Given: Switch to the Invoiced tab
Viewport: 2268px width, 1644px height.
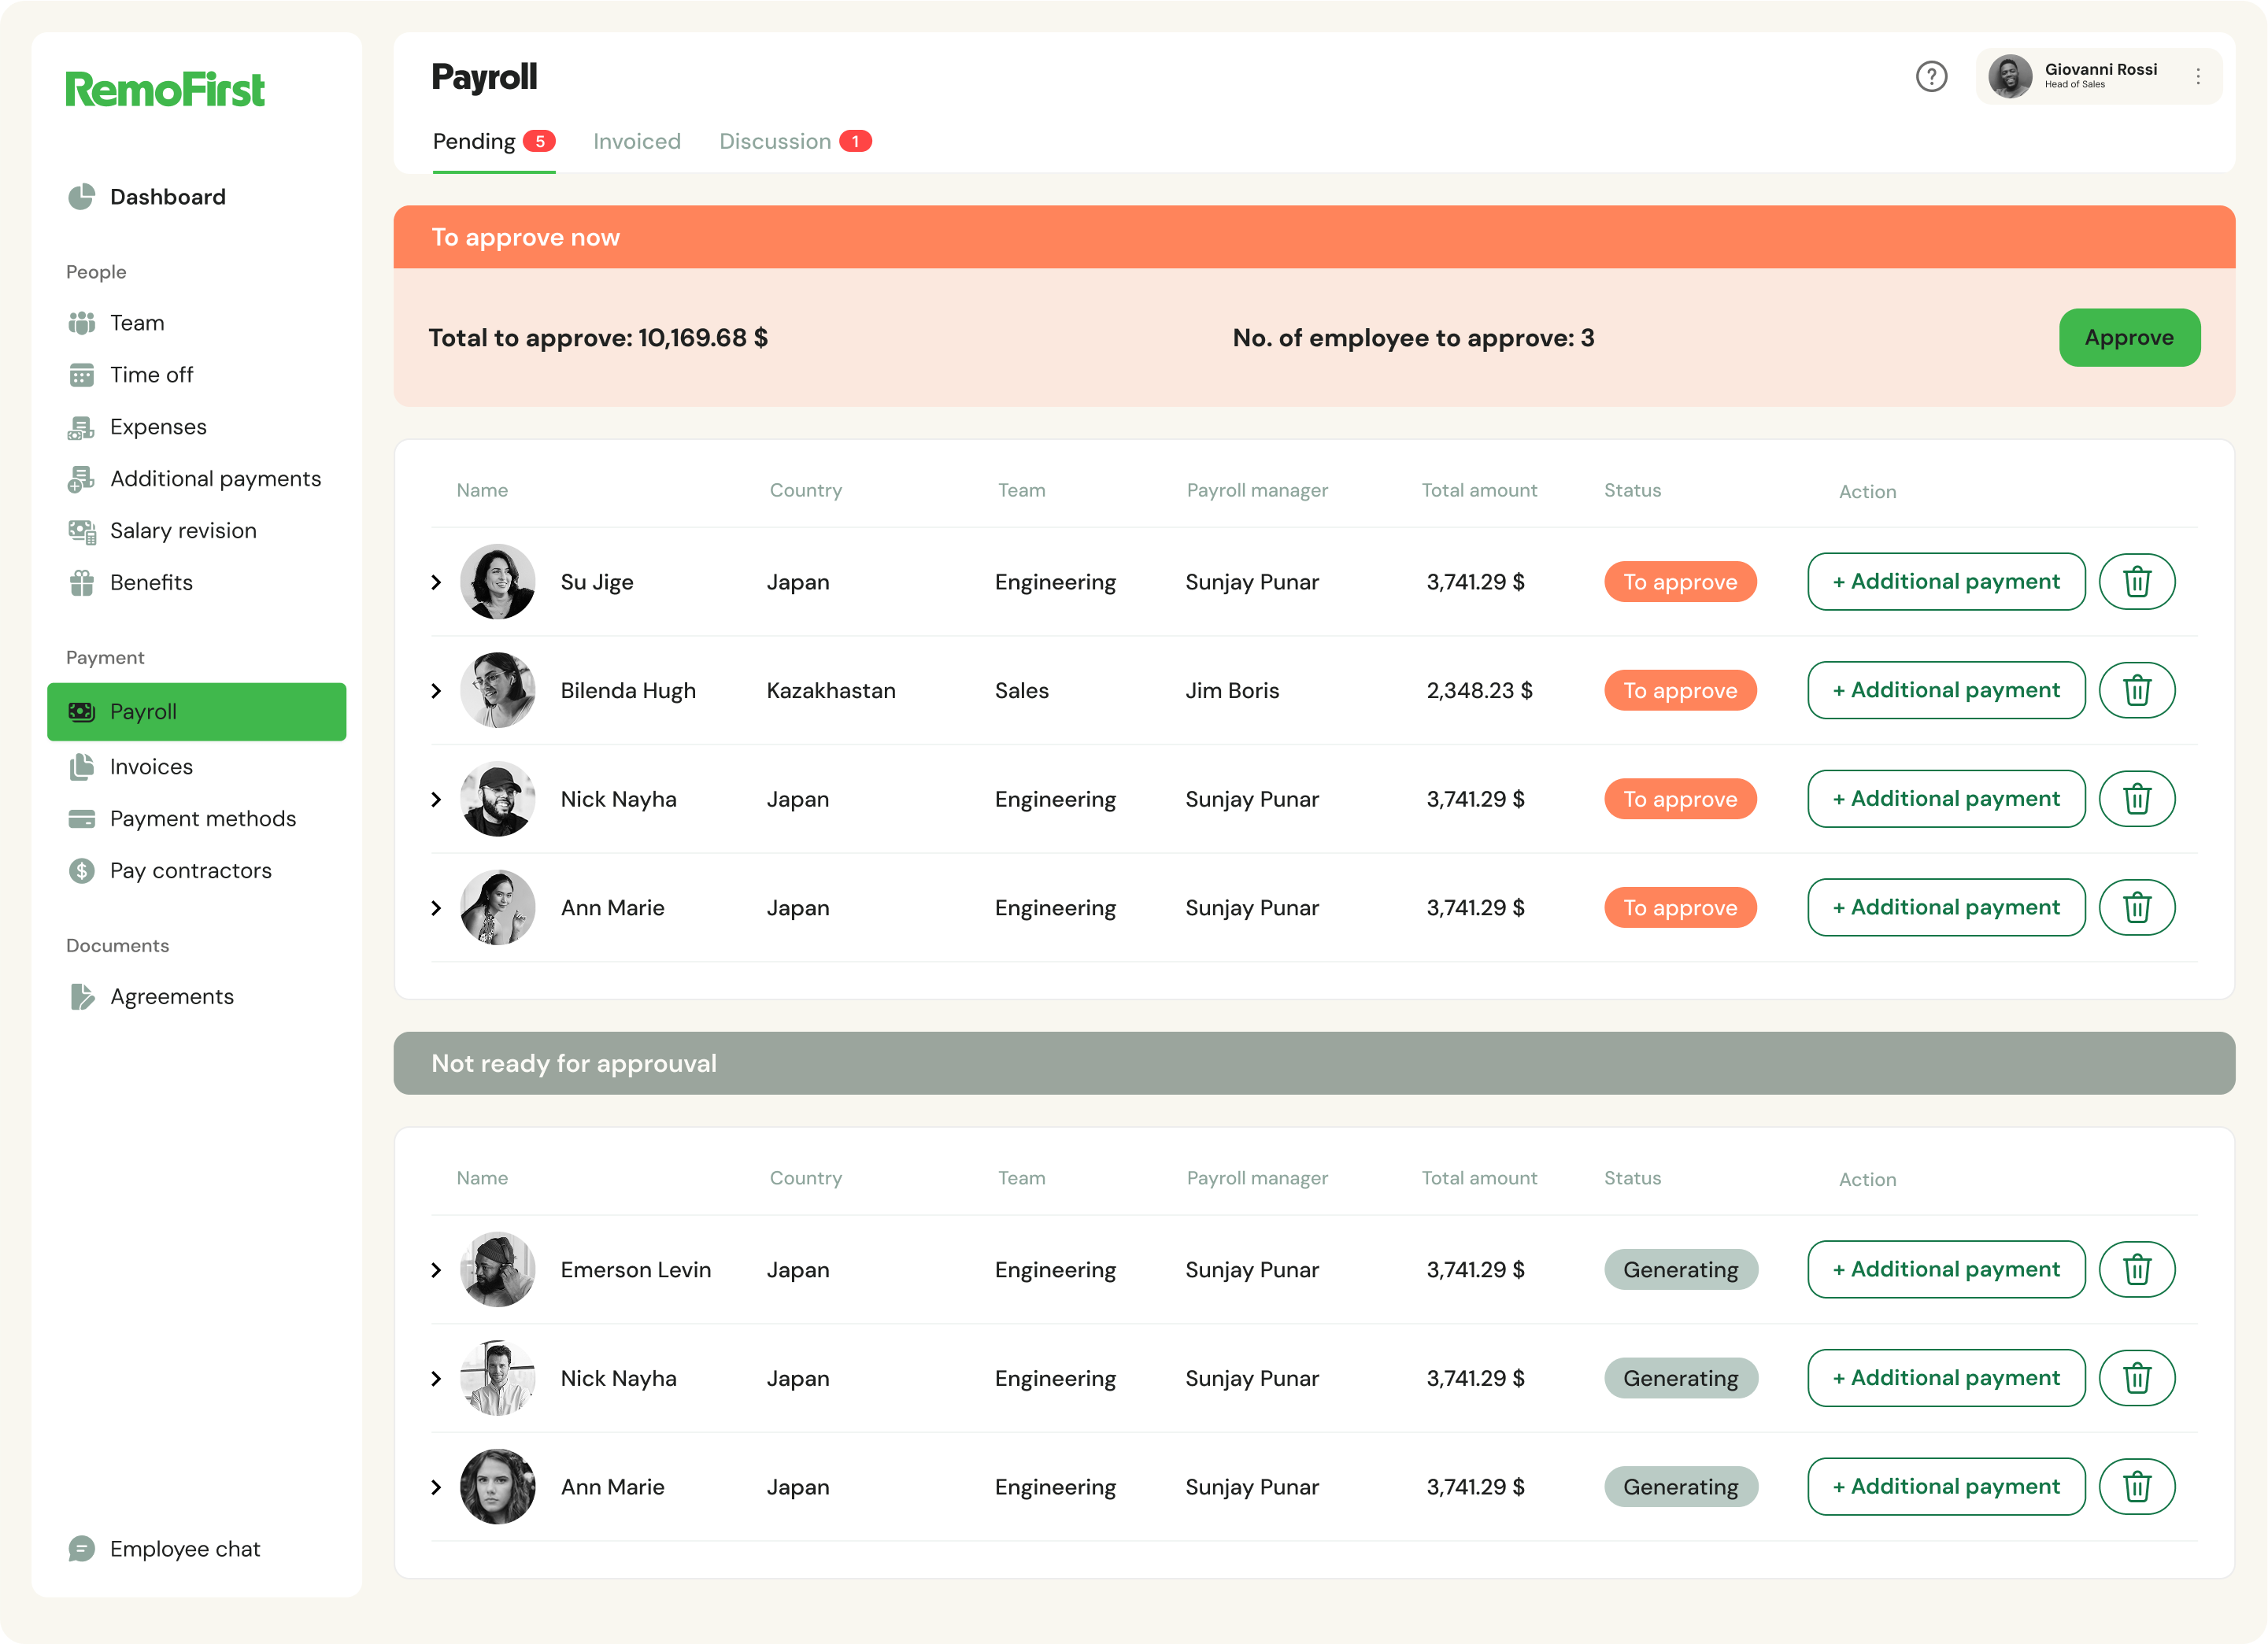Looking at the screenshot, I should 636,142.
